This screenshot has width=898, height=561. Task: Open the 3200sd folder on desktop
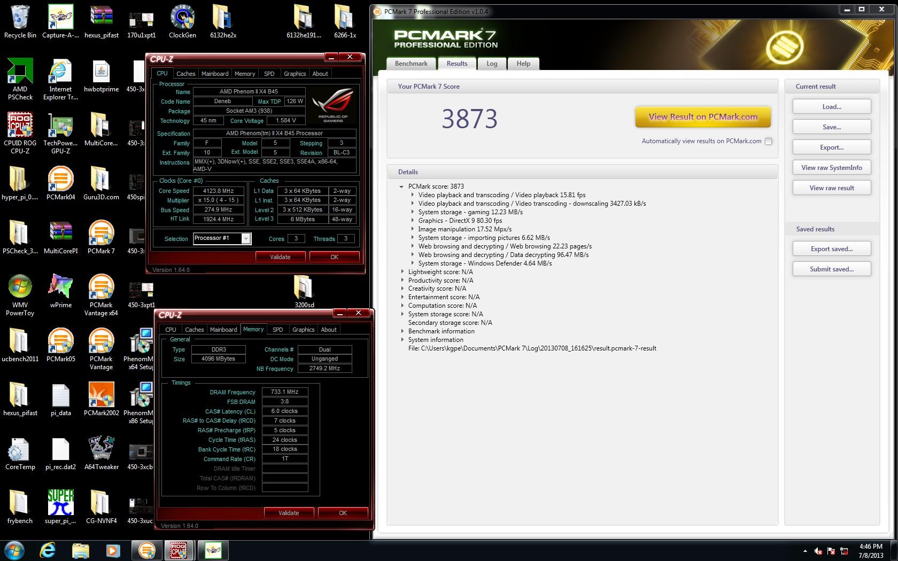point(304,291)
